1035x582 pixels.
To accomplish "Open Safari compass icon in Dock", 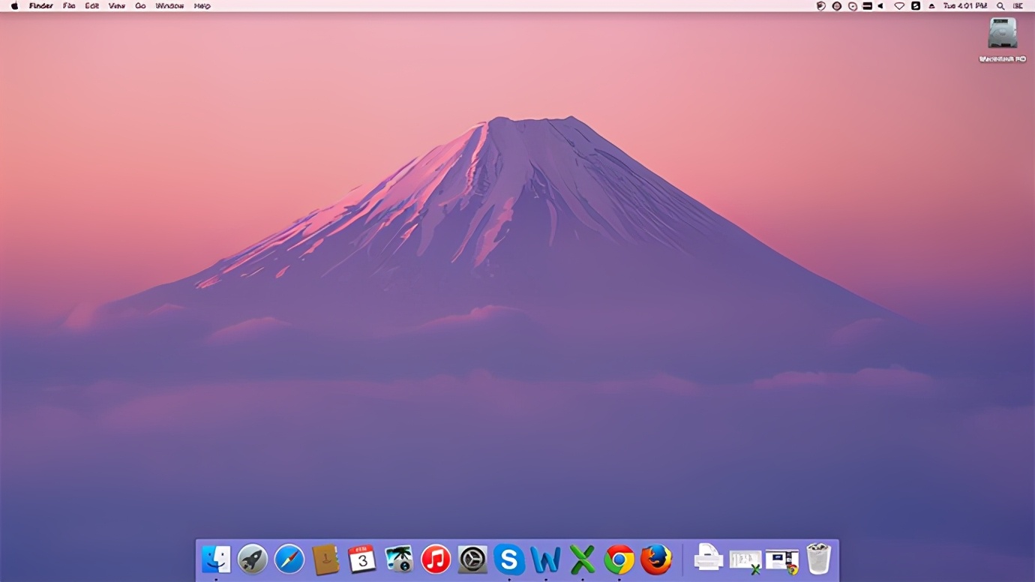I will [289, 559].
